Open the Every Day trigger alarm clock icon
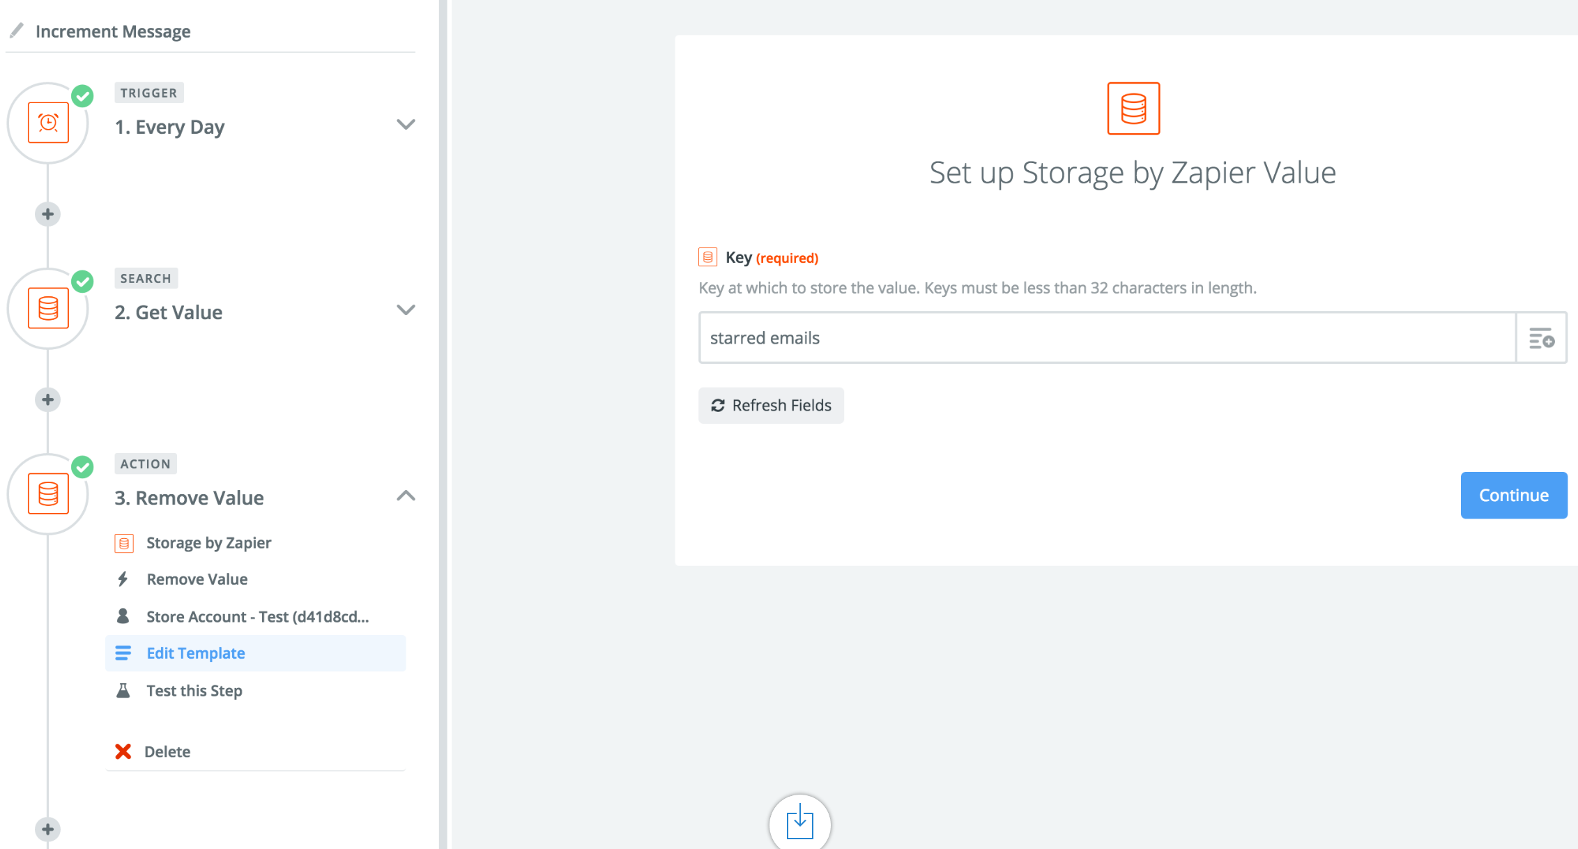Image resolution: width=1578 pixels, height=849 pixels. (48, 123)
